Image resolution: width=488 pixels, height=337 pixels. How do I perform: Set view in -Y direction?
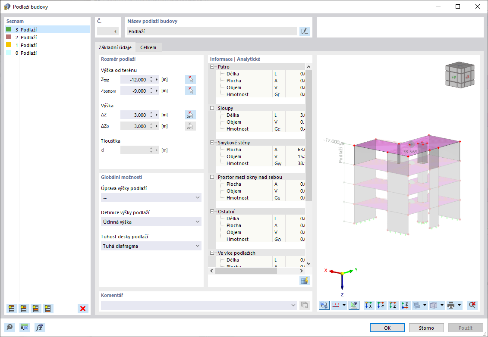tap(381, 305)
